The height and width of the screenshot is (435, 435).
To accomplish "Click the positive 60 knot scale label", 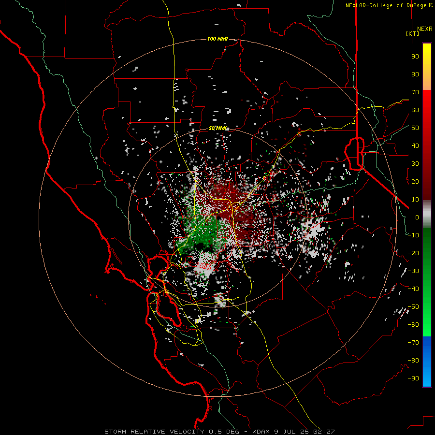I will pyautogui.click(x=415, y=110).
